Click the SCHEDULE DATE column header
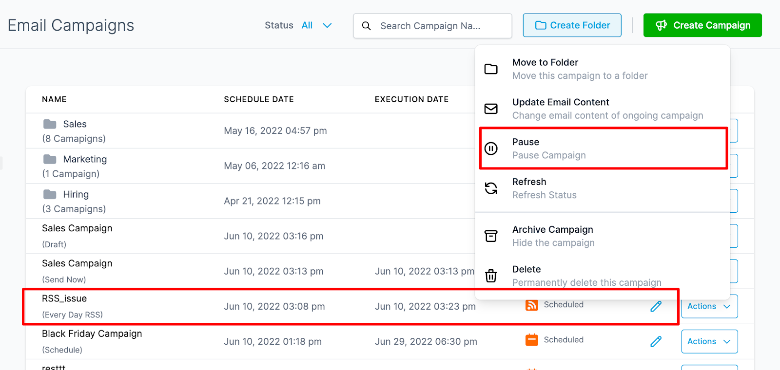This screenshot has width=780, height=370. point(259,99)
